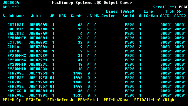This screenshot has width=188, height=106.
Task: Click the S selection column header
Action: [x=4, y=16]
